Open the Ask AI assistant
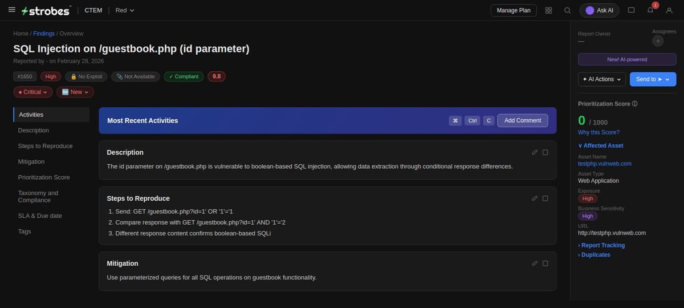 pyautogui.click(x=599, y=10)
